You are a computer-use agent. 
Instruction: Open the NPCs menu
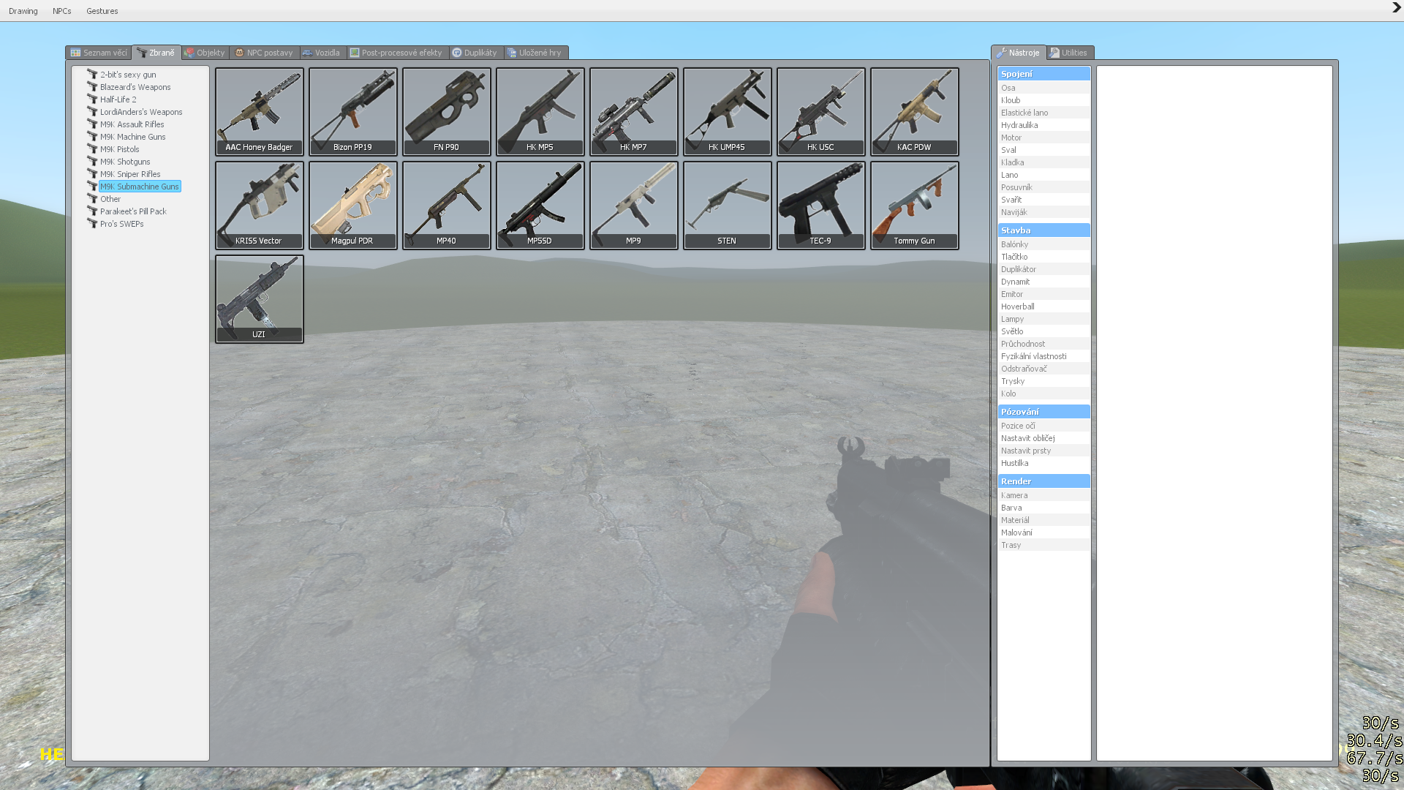click(62, 11)
